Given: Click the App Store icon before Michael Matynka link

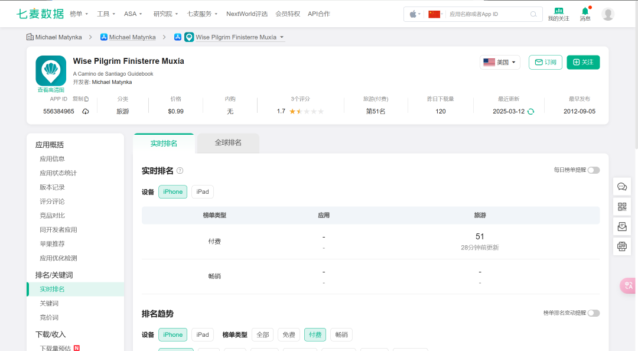Looking at the screenshot, I should click(x=104, y=37).
